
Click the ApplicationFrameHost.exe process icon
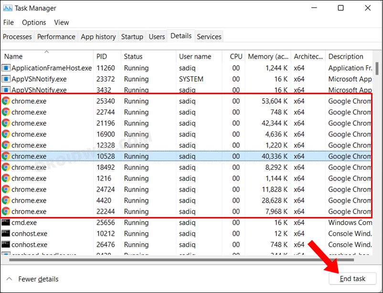pyautogui.click(x=6, y=68)
